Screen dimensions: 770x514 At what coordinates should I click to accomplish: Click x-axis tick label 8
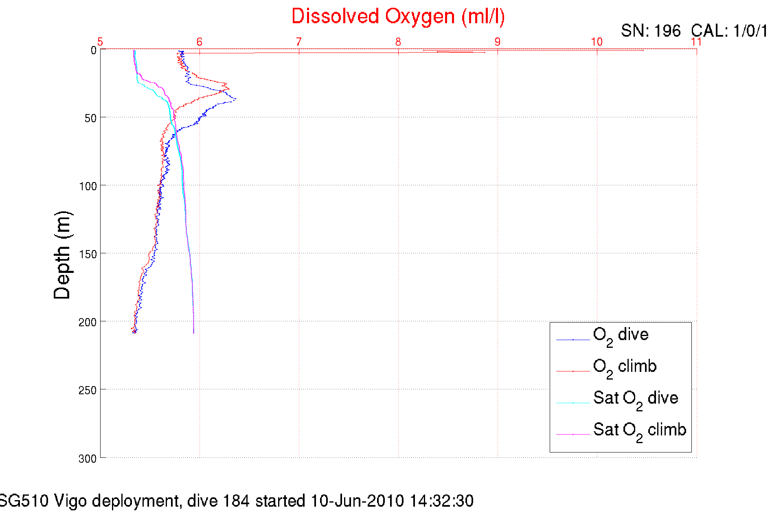coord(398,42)
